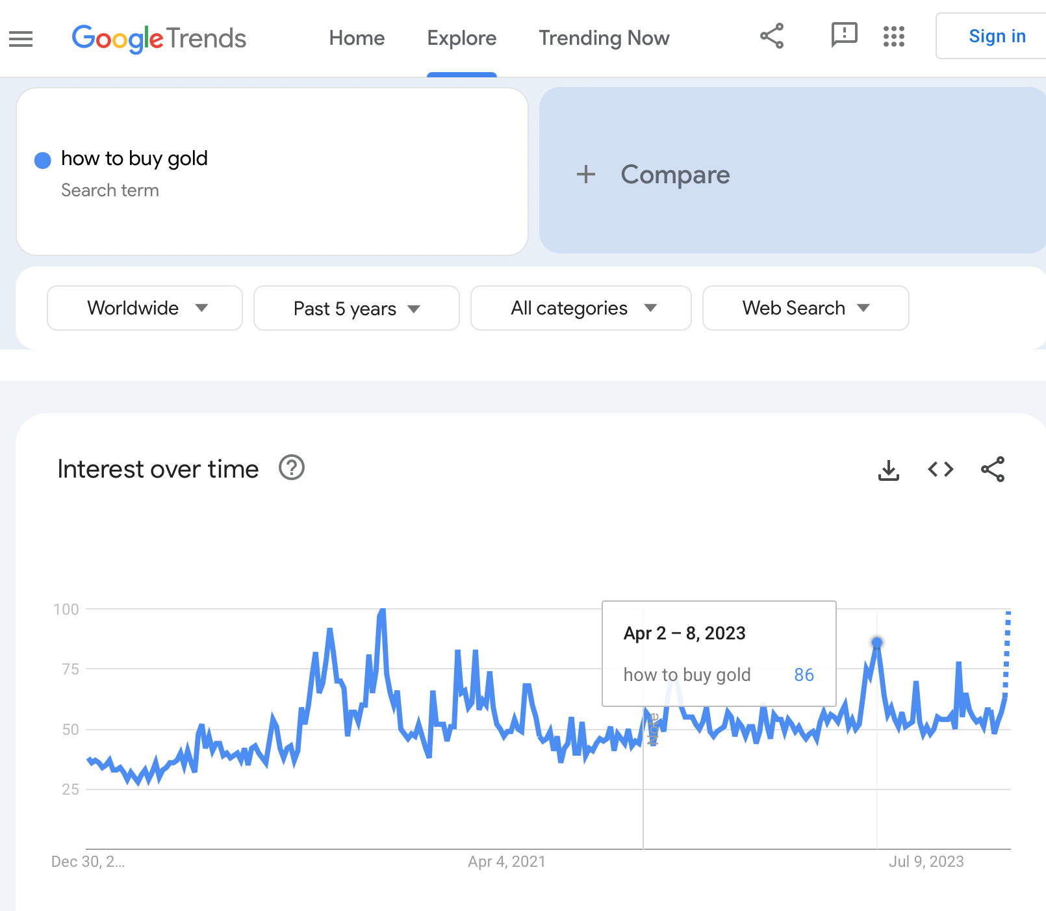Open the hamburger main menu
The image size is (1046, 911).
pyautogui.click(x=21, y=39)
